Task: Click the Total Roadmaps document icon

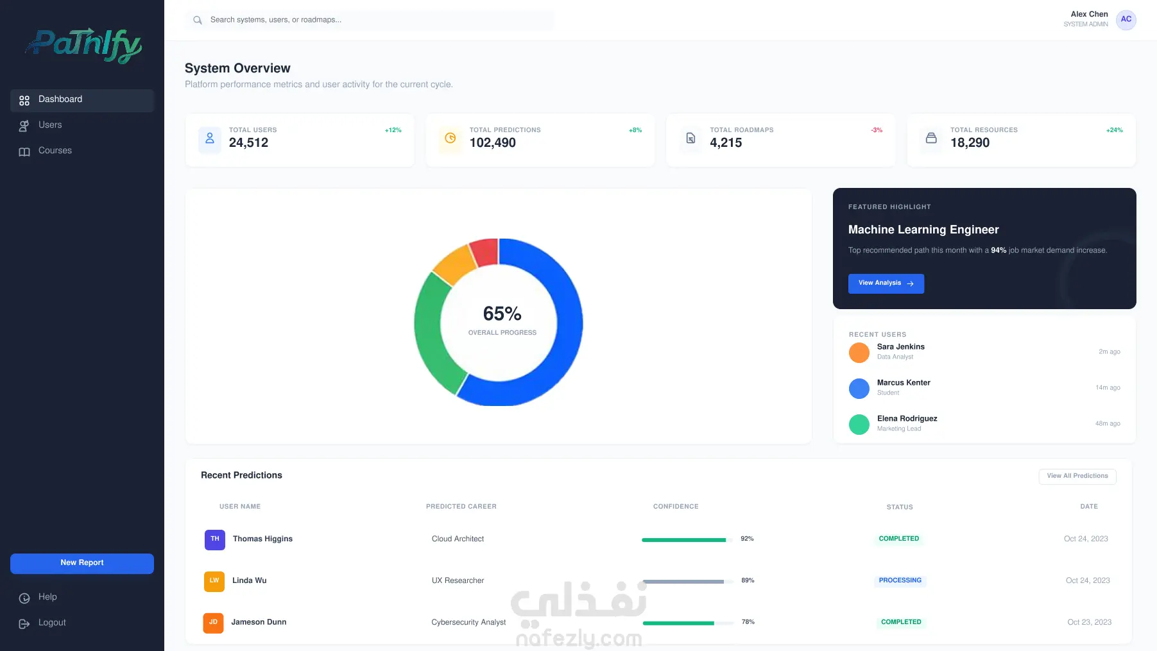Action: tap(690, 138)
